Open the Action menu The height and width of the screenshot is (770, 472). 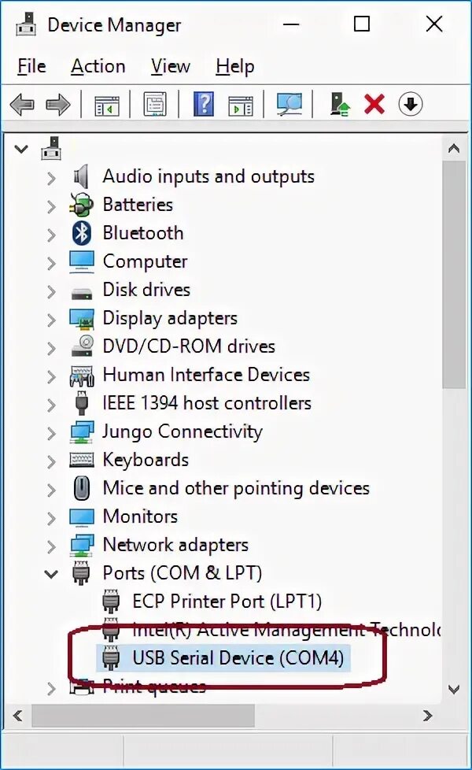[x=98, y=67]
